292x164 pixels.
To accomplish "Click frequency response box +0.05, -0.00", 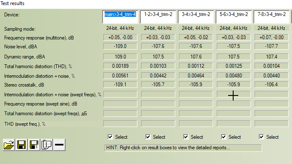I will tap(120, 37).
